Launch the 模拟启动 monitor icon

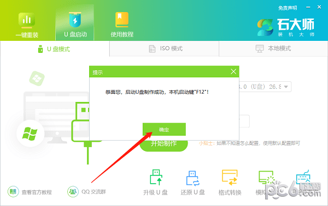pyautogui.click(x=267, y=178)
